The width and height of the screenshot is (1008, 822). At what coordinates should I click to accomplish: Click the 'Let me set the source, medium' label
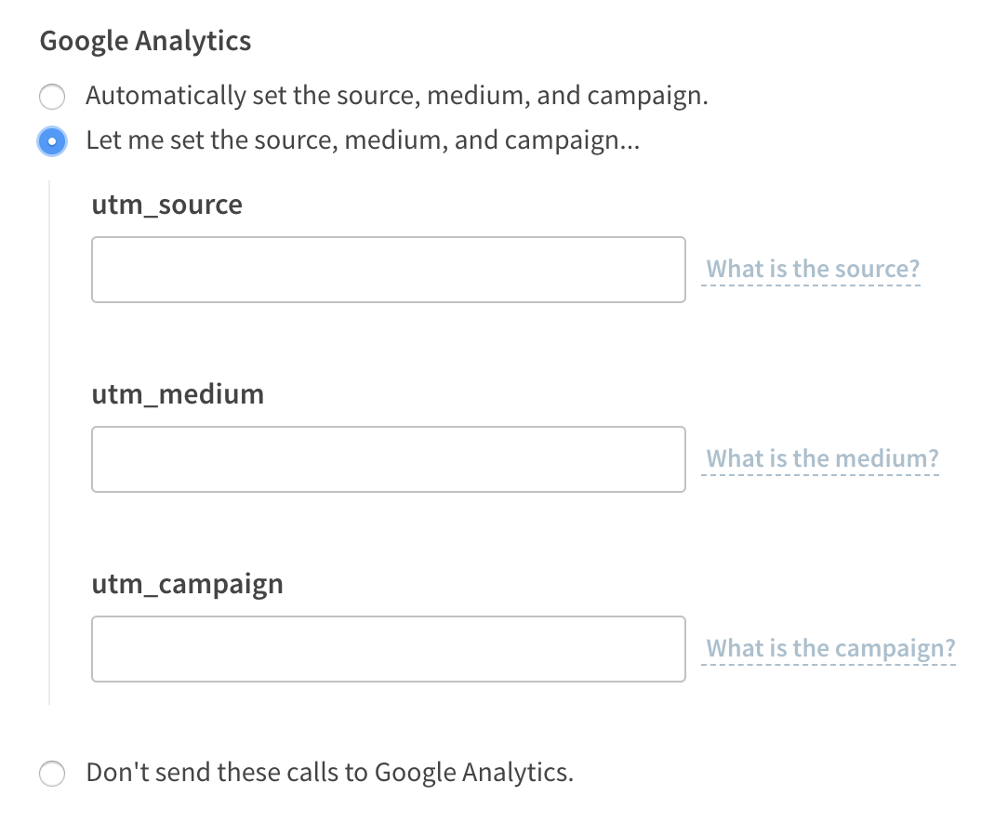coord(363,141)
